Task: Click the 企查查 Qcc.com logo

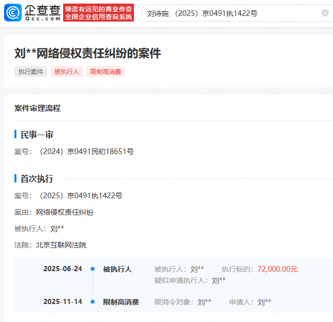Action: point(33,13)
